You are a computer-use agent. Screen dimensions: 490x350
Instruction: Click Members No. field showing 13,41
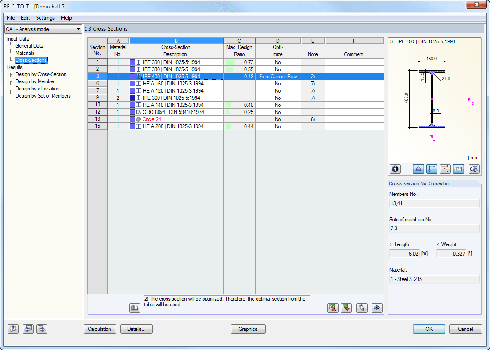(434, 203)
